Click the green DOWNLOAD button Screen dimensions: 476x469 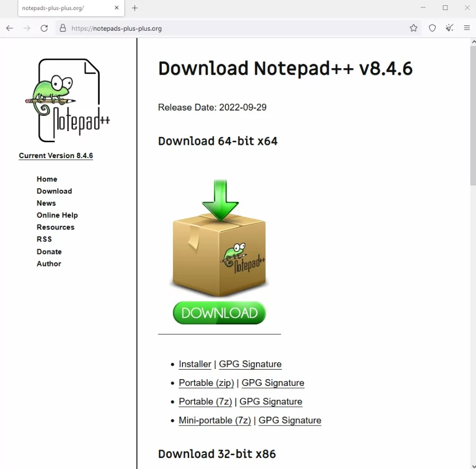[x=219, y=312]
